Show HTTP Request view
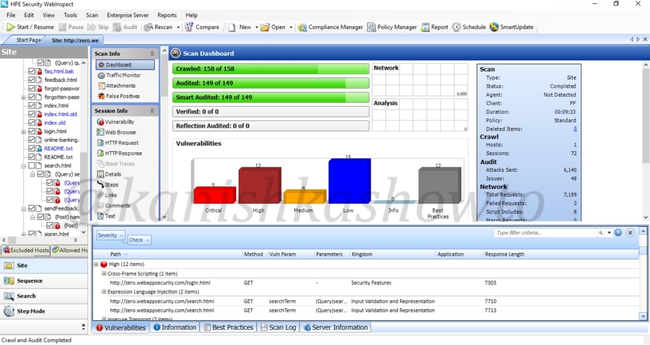The image size is (650, 345). point(117,143)
